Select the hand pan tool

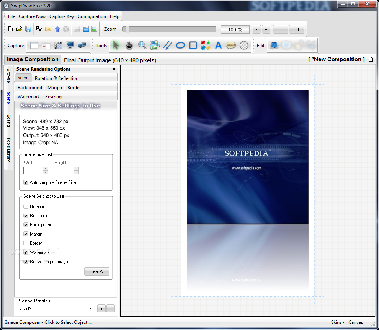pos(129,45)
